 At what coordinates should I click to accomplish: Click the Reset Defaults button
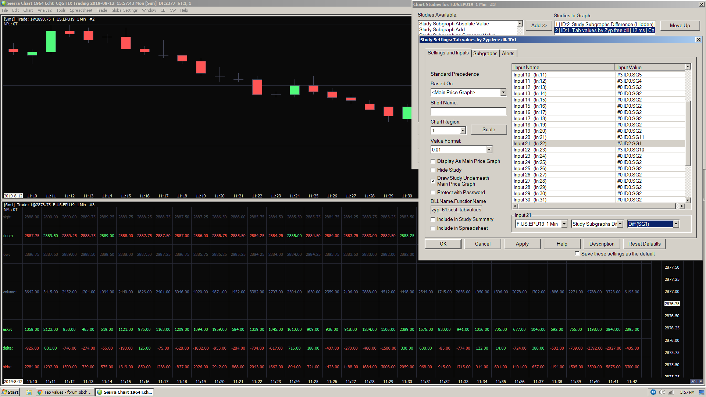coord(644,244)
